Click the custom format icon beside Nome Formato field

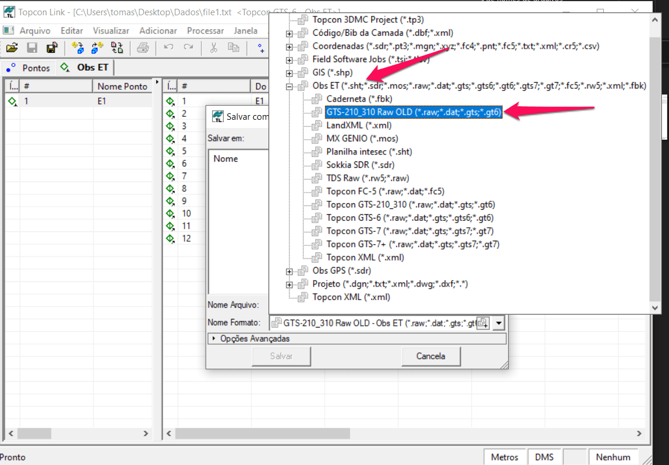click(483, 323)
